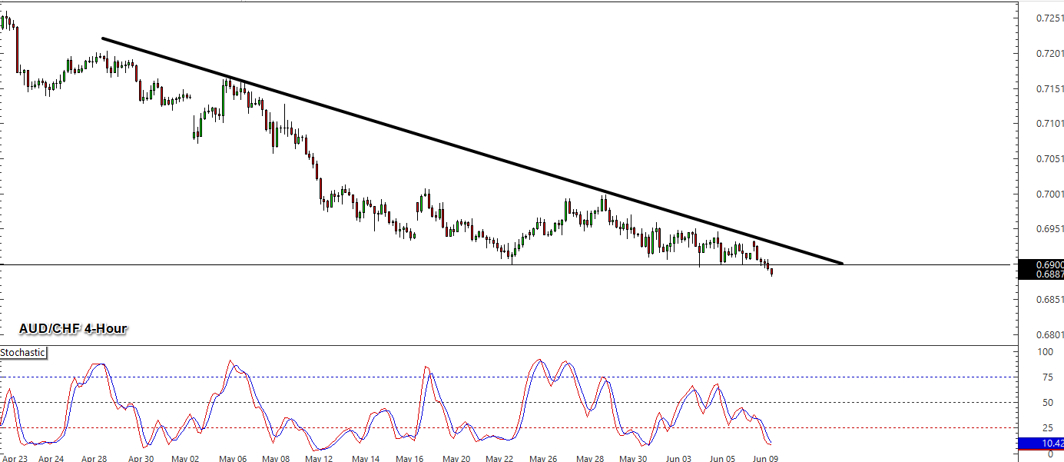
Task: Click the Jun 05 date label
Action: click(x=723, y=458)
